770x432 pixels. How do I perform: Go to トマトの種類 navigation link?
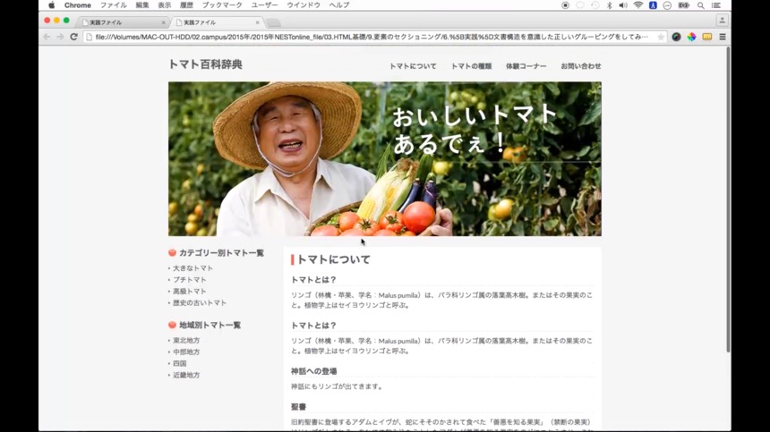pyautogui.click(x=472, y=66)
